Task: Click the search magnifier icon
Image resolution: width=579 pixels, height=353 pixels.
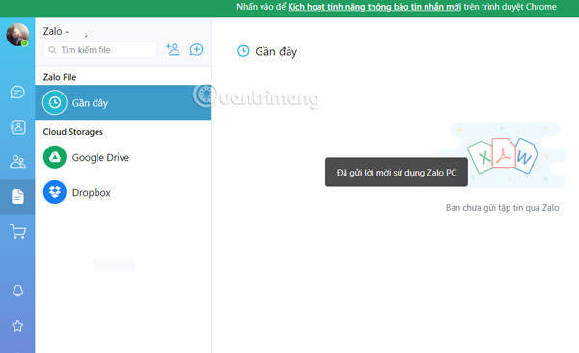Action: (x=52, y=50)
